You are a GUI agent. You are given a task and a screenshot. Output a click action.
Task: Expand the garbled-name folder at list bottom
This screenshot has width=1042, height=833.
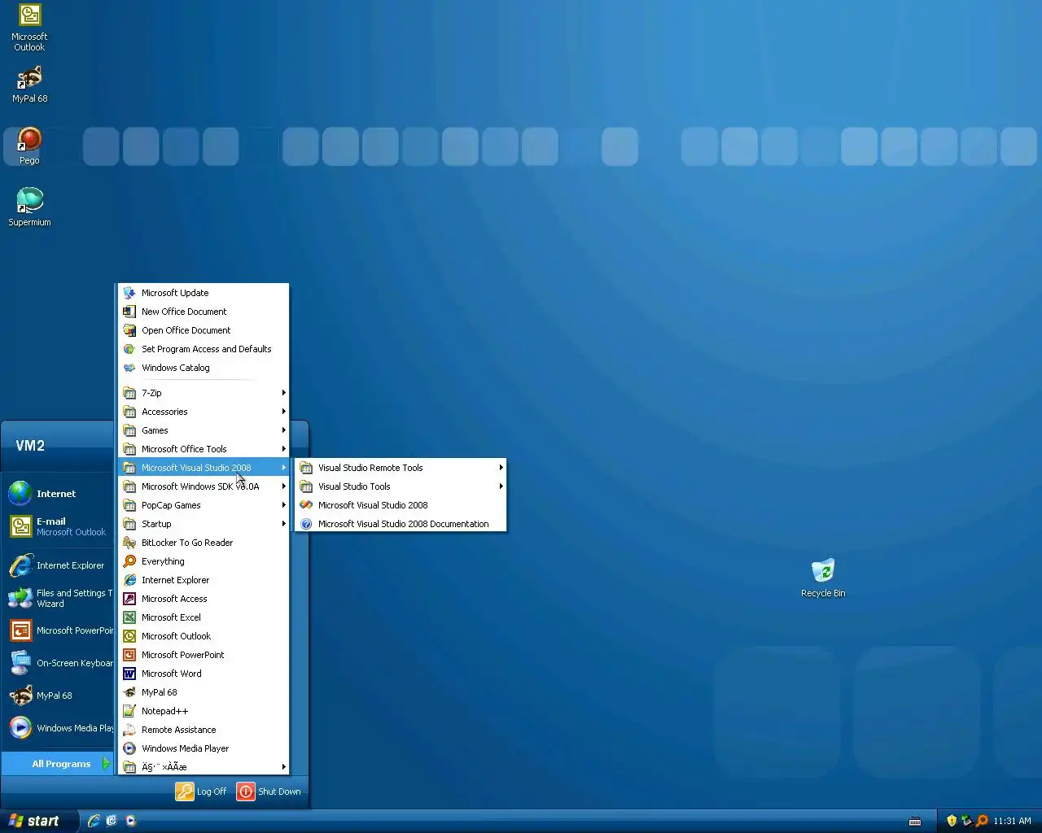tap(204, 767)
